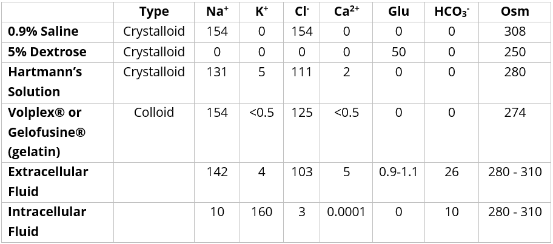Select the Intracellular Fluid row label
553x244 pixels.
[47, 222]
